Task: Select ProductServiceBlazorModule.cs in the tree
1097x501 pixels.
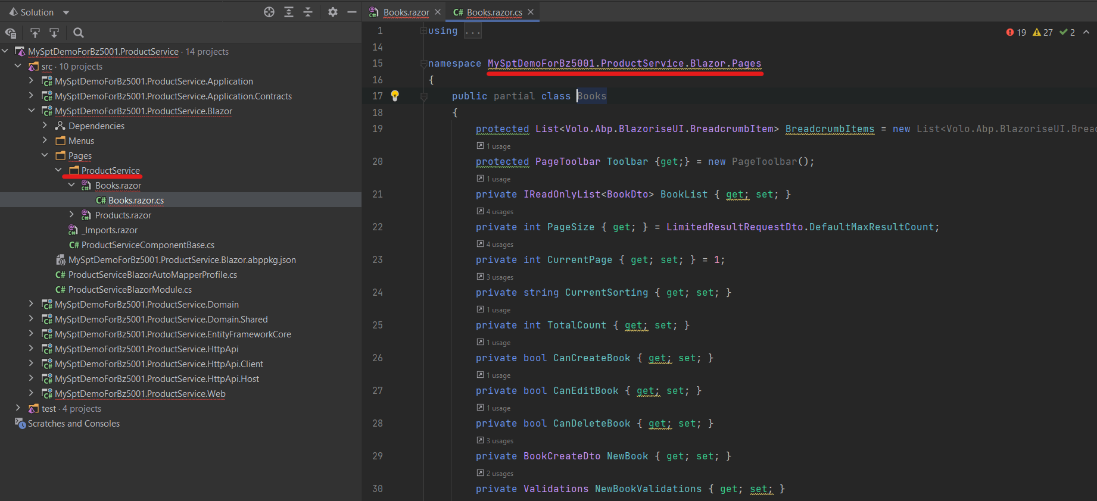Action: (x=130, y=290)
